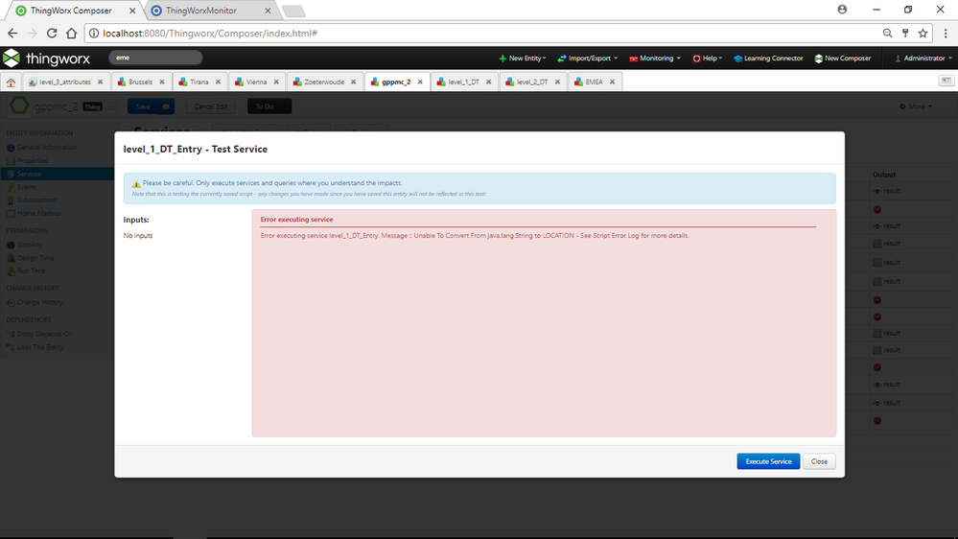958x539 pixels.
Task: Click Execute Service button
Action: coord(768,461)
